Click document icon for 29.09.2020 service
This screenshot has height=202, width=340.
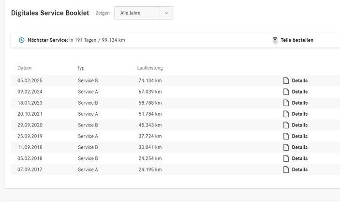click(x=286, y=125)
